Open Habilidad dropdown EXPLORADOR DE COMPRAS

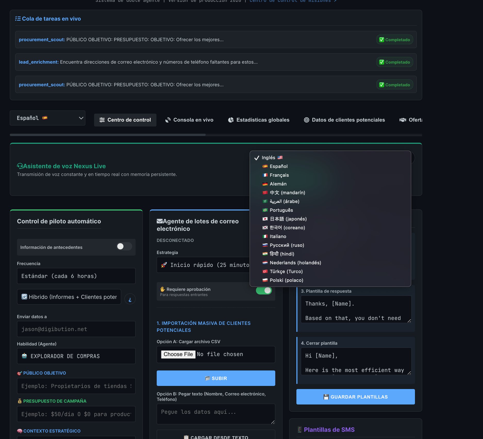76,356
